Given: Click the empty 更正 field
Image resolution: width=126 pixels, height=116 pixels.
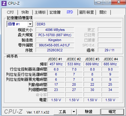Looking at the screenshot, I should pyautogui.click(x=110, y=30).
